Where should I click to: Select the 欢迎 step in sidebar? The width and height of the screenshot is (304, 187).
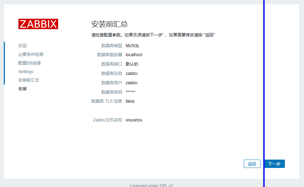tap(23, 46)
